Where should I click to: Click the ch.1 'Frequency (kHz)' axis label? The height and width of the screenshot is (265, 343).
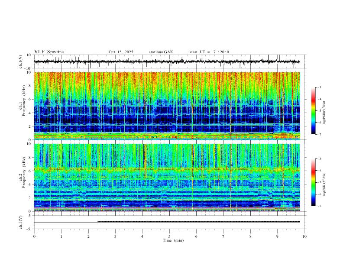(24, 100)
